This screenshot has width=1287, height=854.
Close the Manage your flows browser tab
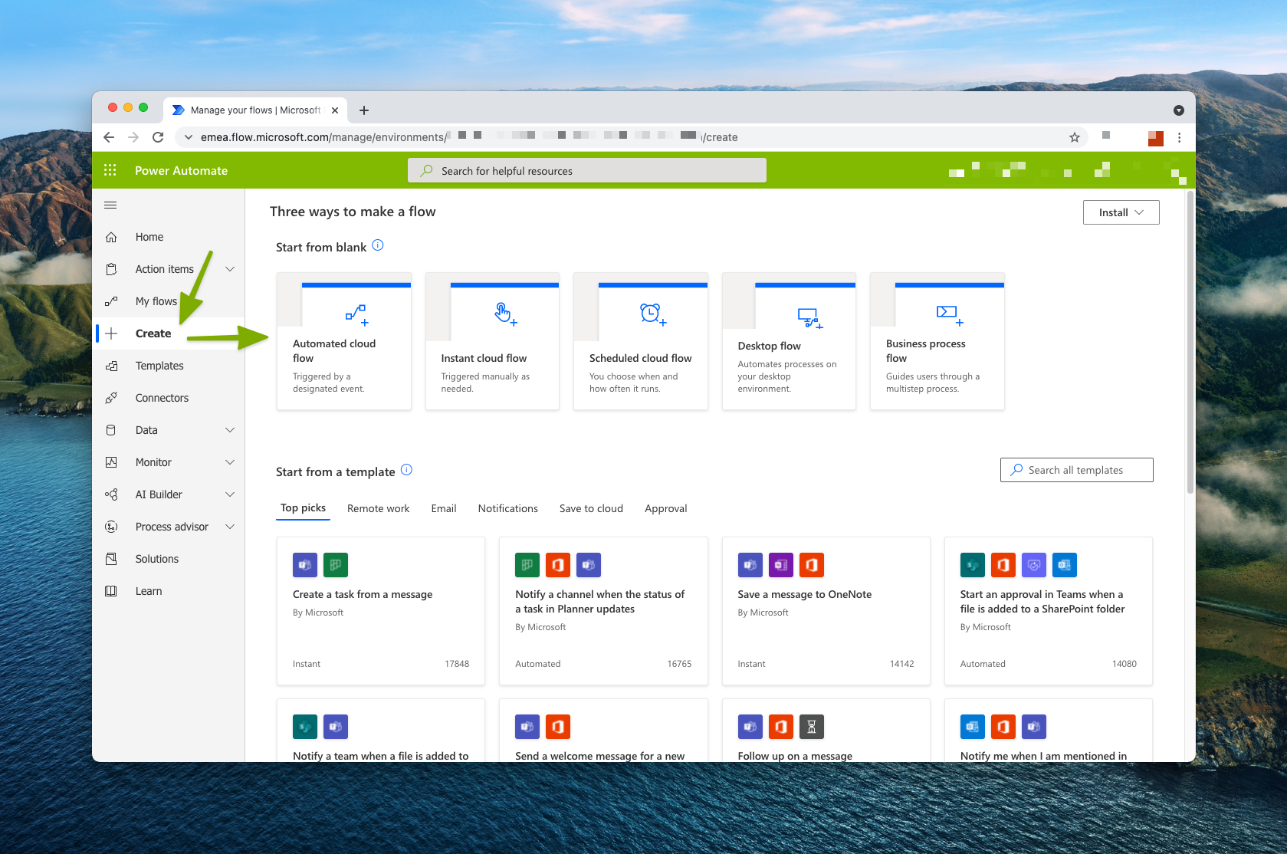coord(335,110)
